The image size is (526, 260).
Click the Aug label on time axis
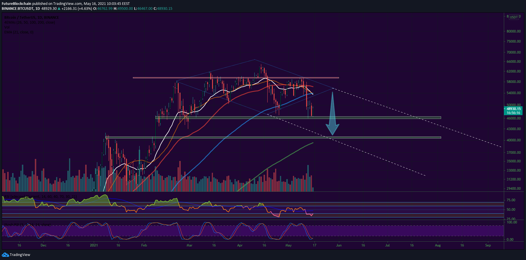click(438, 245)
